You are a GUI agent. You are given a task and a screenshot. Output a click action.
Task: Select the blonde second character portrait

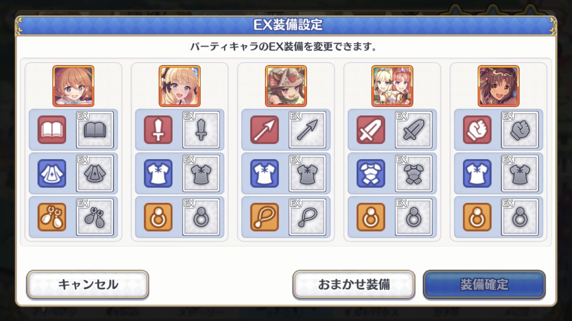(180, 86)
